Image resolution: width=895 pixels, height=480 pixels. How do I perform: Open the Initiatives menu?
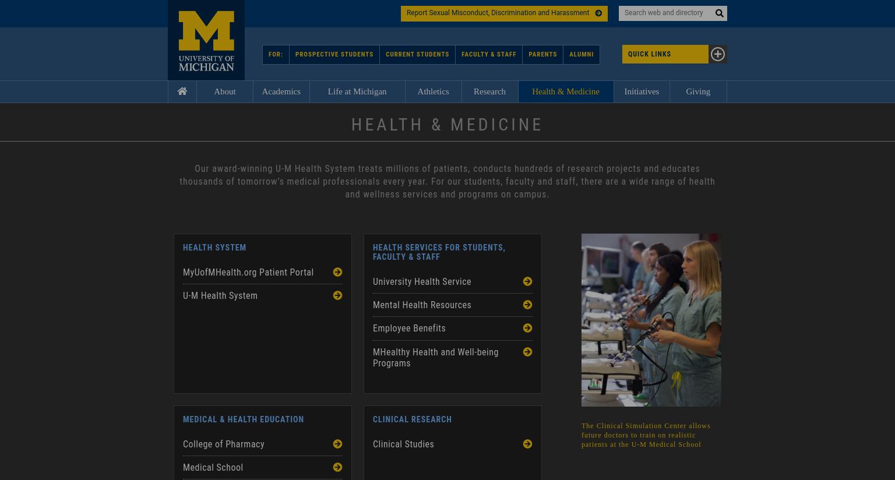coord(642,91)
